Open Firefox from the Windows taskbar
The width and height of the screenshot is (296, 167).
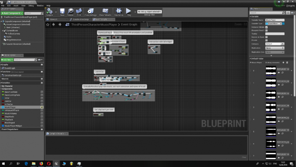click(41, 164)
